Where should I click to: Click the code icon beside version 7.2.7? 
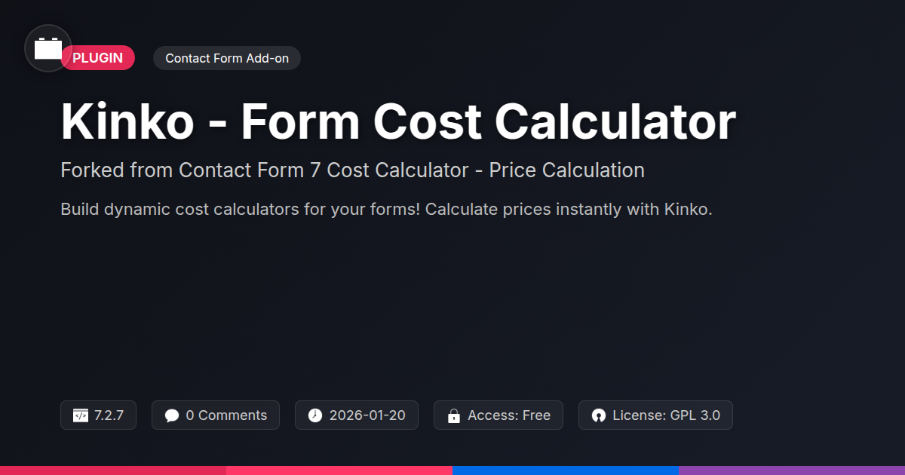pos(81,415)
